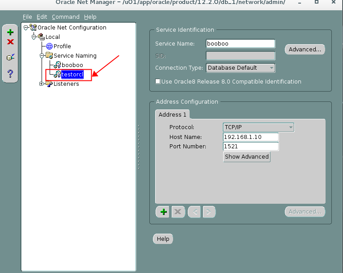The image size is (343, 273).
Task: Open the Connection Type dropdown
Action: click(x=240, y=68)
